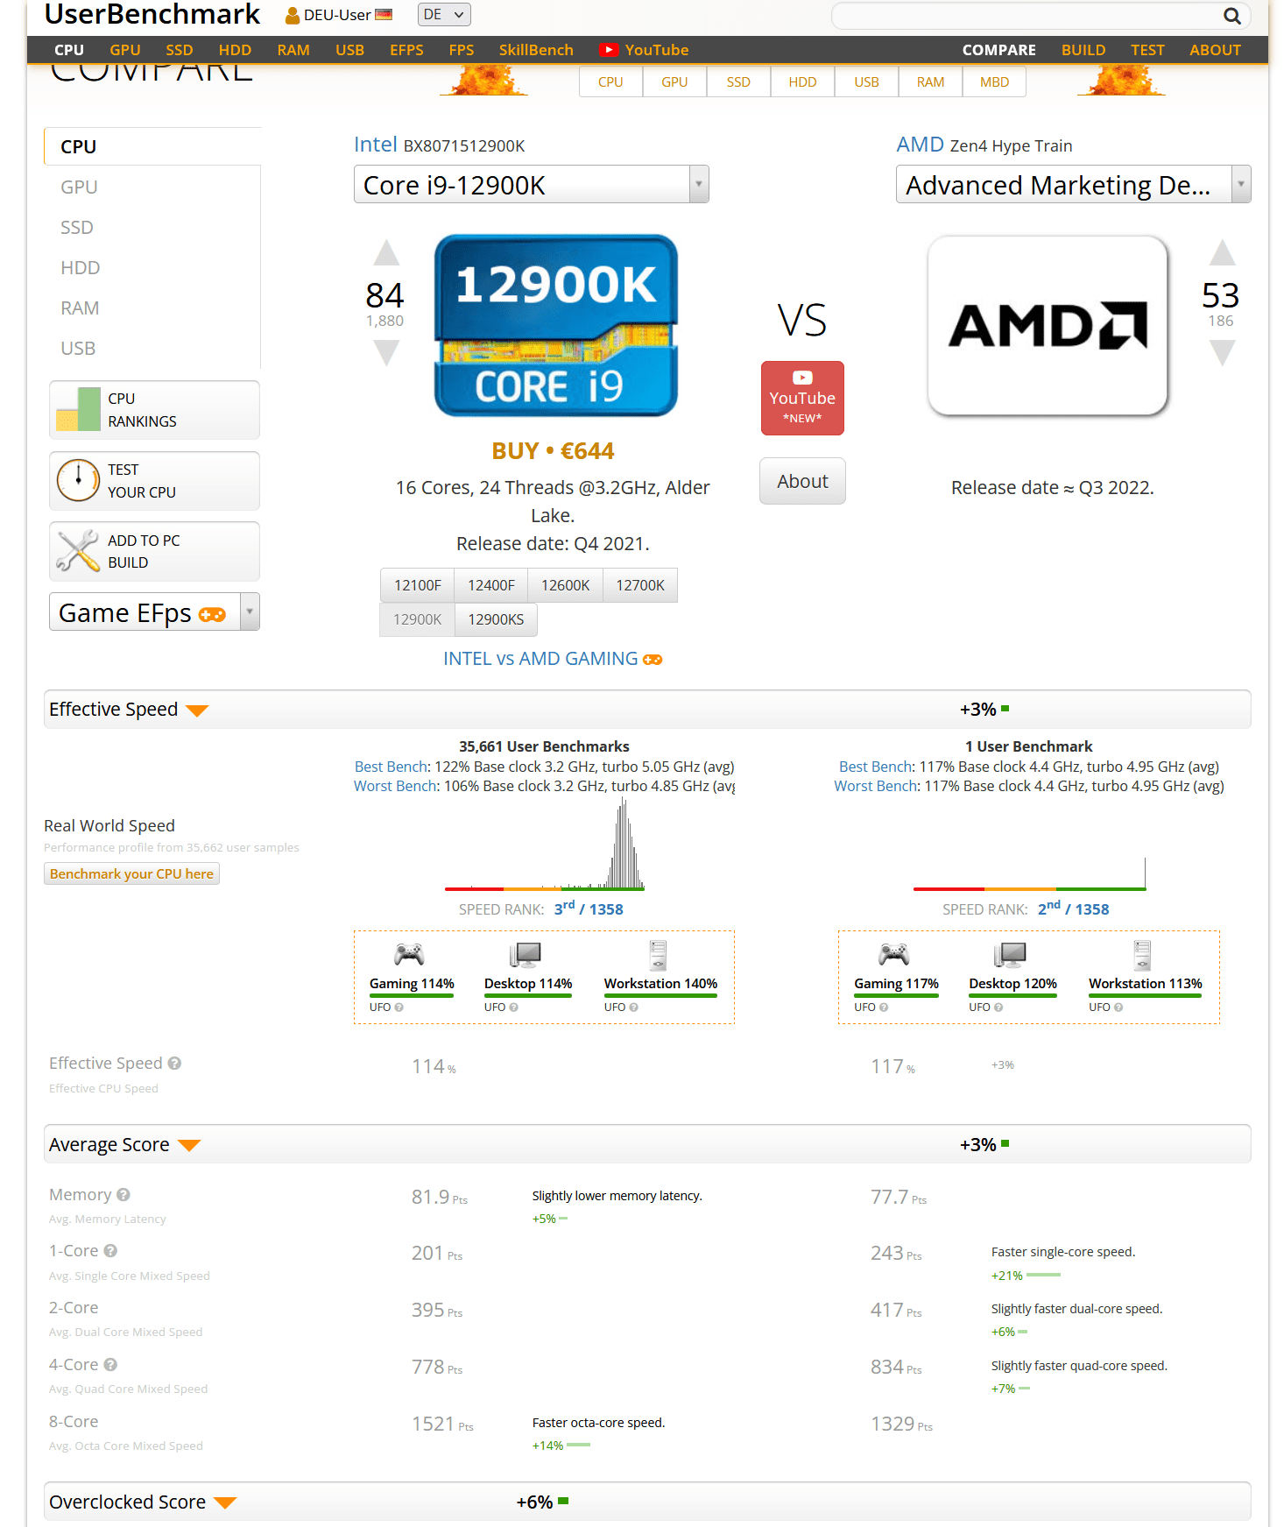Collapse the Effective Speed section
Image resolution: width=1284 pixels, height=1527 pixels.
coord(197,710)
